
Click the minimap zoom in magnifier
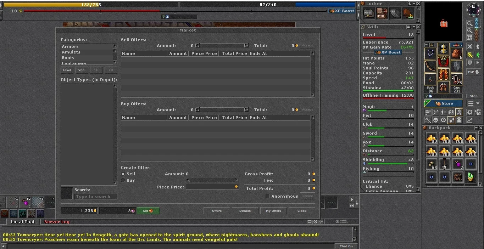[470, 30]
